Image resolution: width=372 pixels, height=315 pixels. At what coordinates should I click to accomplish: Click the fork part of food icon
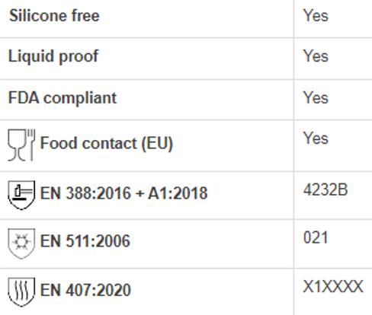31,145
